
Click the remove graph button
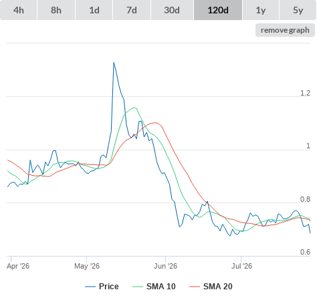tap(285, 30)
